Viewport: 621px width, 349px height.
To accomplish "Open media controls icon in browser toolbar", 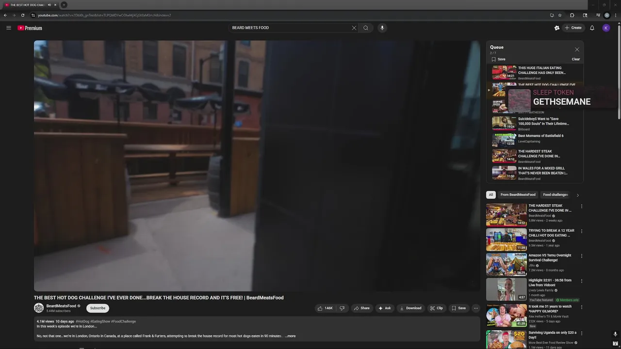I will click(x=598, y=15).
